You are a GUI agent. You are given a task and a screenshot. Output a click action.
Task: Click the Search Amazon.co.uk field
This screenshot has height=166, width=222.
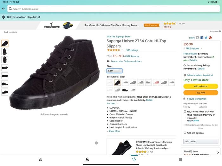(x=114, y=9)
